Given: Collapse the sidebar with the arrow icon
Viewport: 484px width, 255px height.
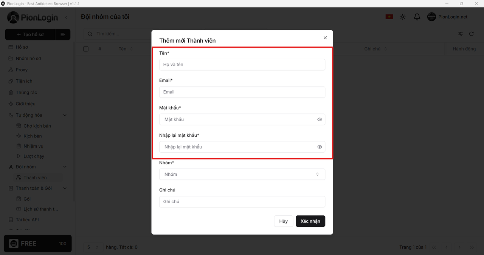Looking at the screenshot, I should coord(66,17).
